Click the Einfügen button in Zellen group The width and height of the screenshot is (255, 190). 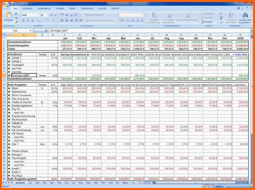208,13
